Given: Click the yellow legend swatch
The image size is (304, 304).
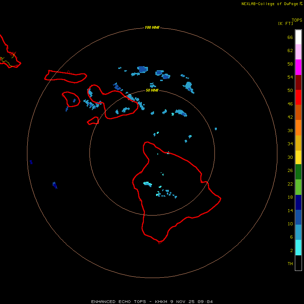Looking at the screenshot, I should point(298,157).
